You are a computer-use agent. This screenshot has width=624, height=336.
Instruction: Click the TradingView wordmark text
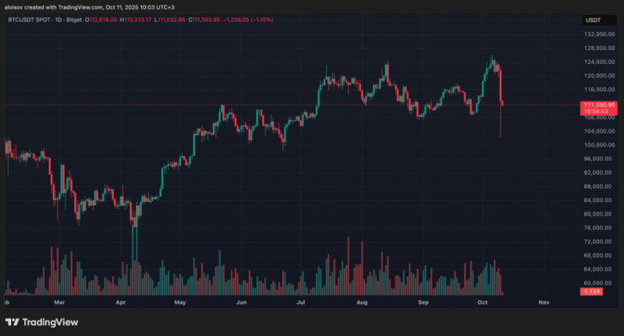tap(50, 322)
